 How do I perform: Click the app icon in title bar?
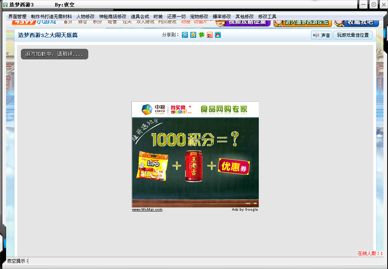[x=5, y=5]
